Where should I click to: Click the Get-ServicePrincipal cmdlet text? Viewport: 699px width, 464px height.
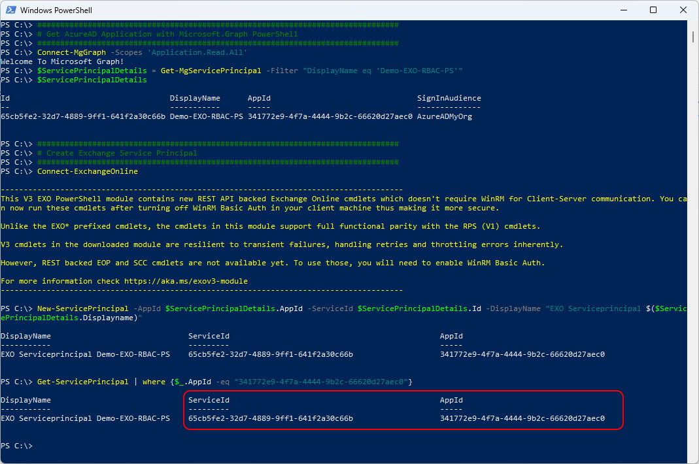(x=82, y=382)
